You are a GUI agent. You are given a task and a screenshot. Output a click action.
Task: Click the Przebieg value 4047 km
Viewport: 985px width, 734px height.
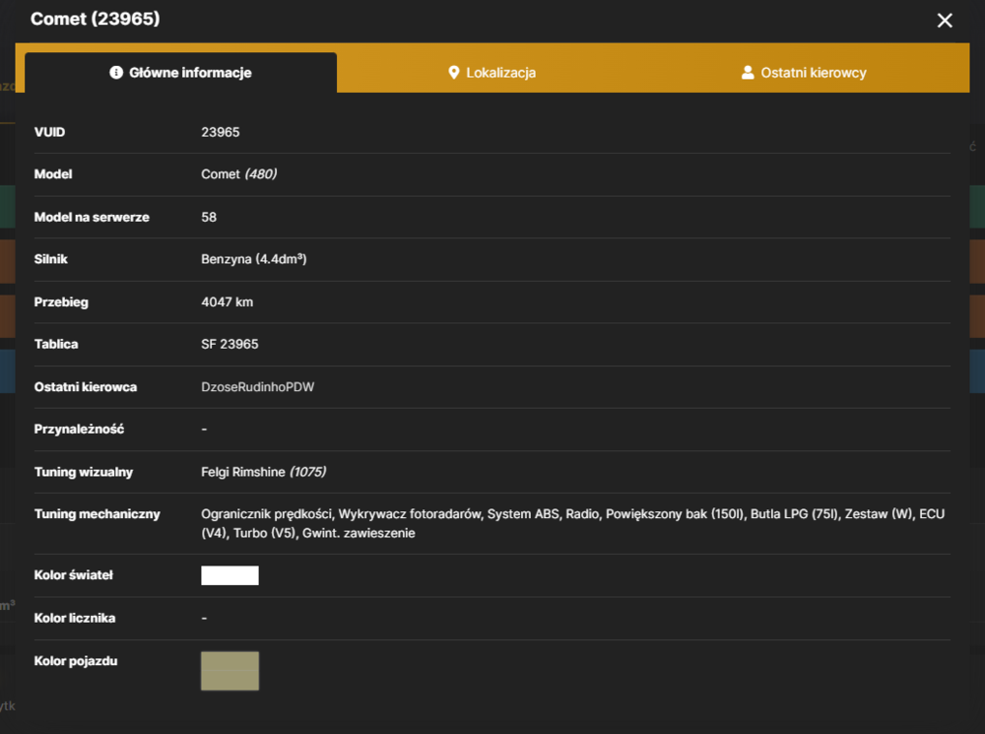pyautogui.click(x=227, y=302)
